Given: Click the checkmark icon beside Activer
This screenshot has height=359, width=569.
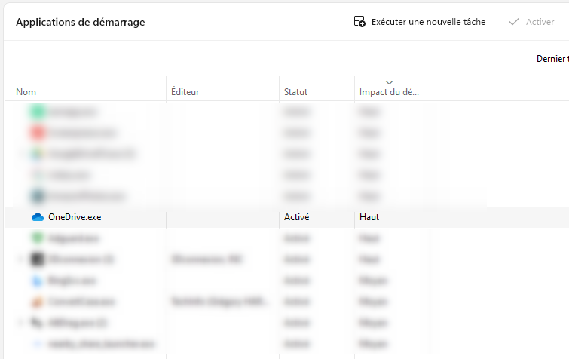Looking at the screenshot, I should 514,22.
